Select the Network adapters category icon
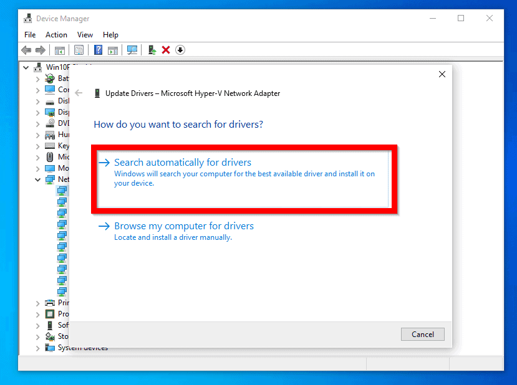The width and height of the screenshot is (517, 385). [50, 179]
